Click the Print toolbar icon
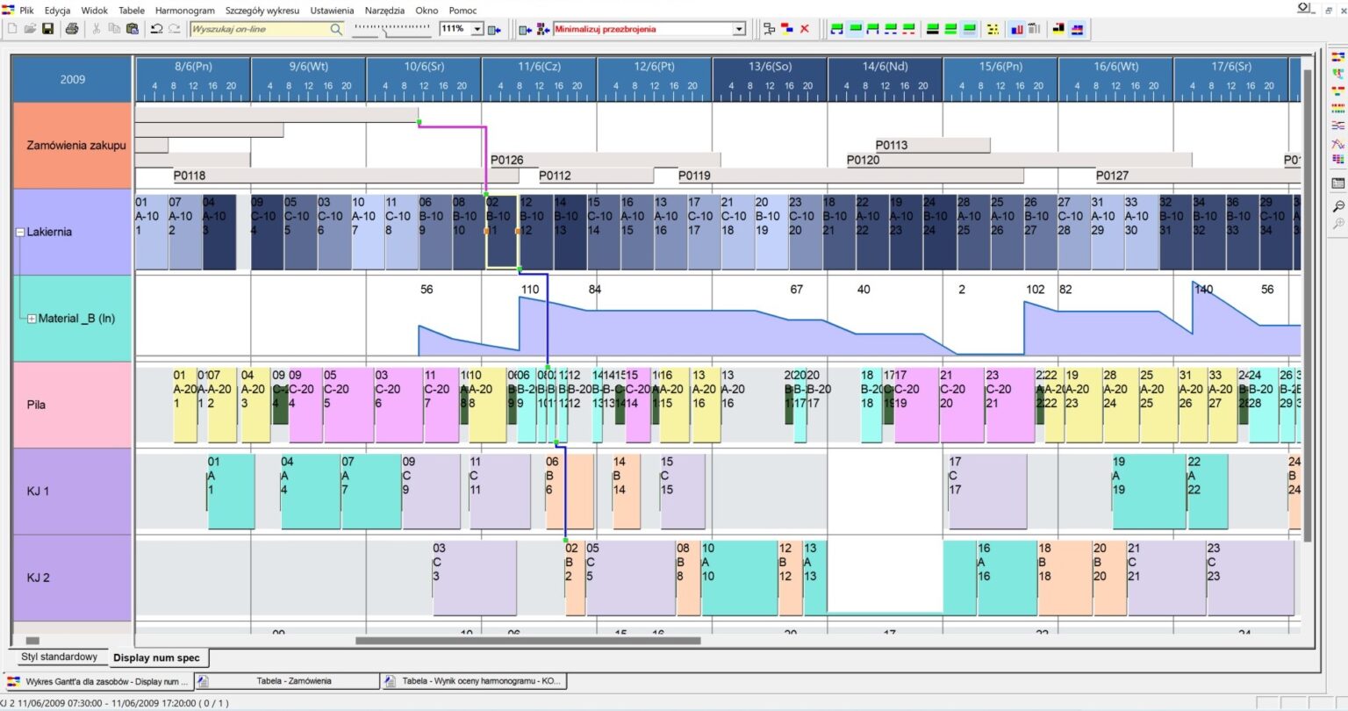 72,29
